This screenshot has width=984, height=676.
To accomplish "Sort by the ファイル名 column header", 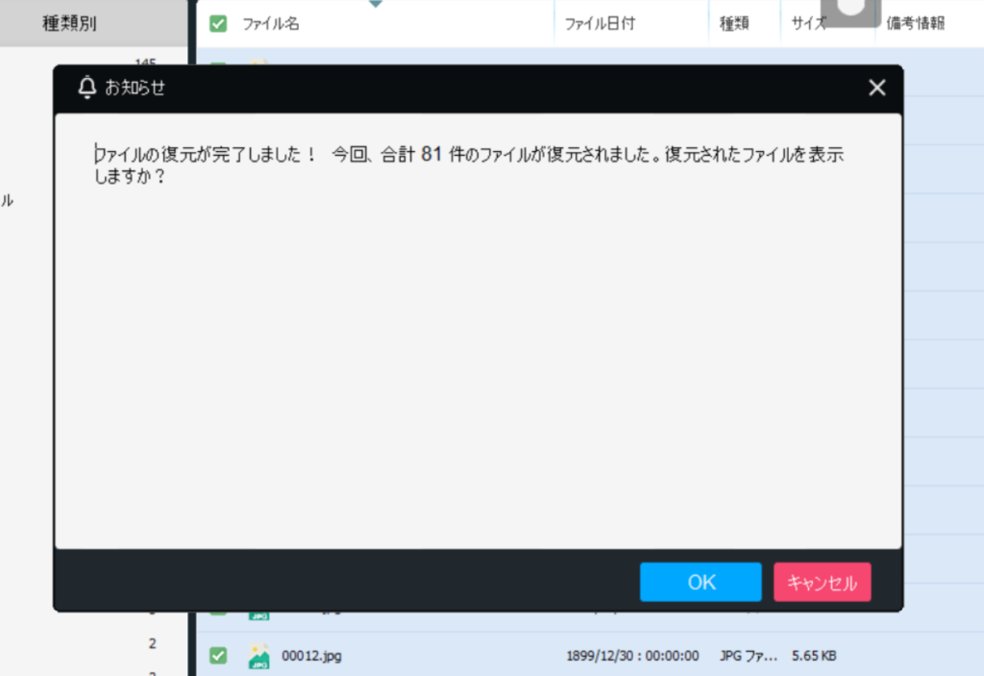I will click(x=271, y=24).
